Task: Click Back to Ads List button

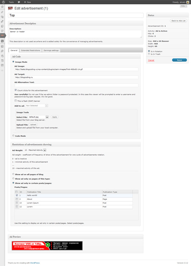Action: tap(179, 21)
